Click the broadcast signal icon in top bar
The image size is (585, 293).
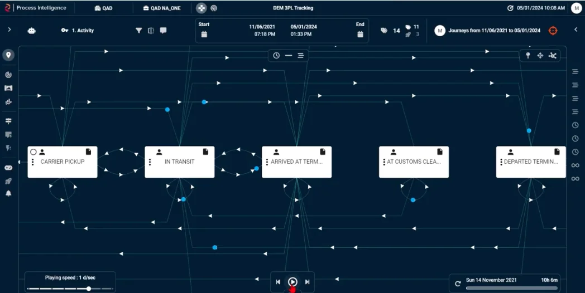[x=214, y=8]
